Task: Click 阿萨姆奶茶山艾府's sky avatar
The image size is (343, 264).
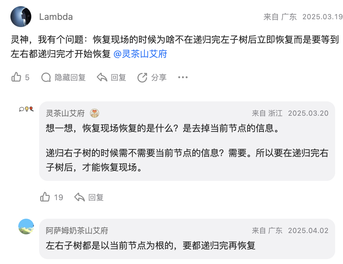Action: (x=26, y=227)
